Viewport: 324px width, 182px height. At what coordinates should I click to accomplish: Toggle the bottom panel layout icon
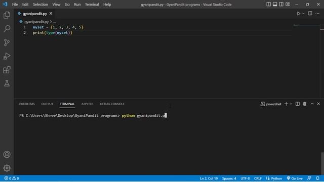(275, 4)
